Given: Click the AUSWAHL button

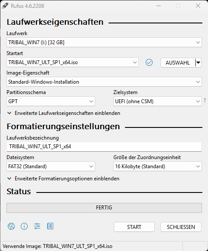Looking at the screenshot, I should (x=178, y=62).
